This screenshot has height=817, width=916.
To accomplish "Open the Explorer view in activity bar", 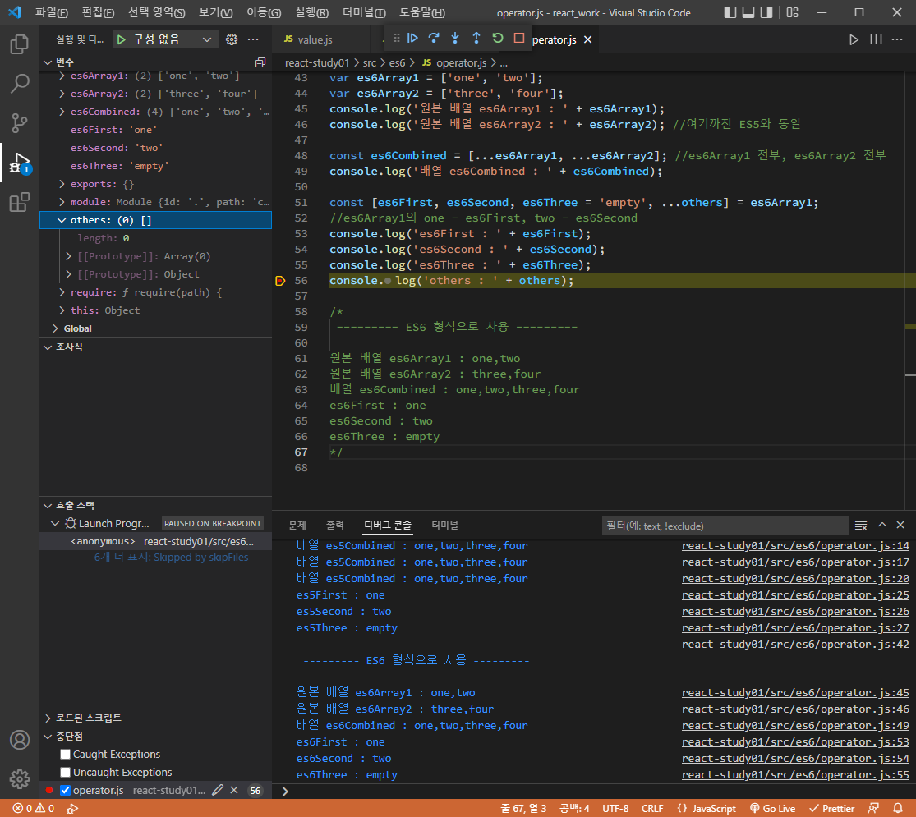I will click(19, 44).
